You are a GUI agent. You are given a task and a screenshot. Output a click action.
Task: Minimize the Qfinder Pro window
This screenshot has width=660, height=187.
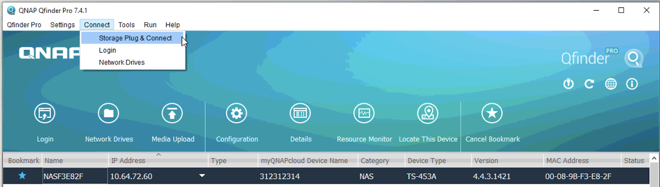coord(596,10)
